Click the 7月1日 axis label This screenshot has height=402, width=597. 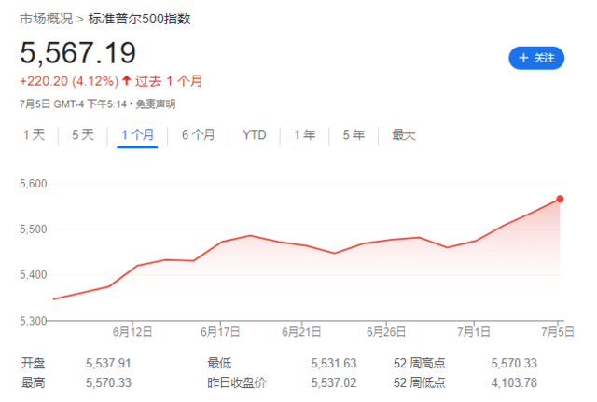pyautogui.click(x=474, y=332)
